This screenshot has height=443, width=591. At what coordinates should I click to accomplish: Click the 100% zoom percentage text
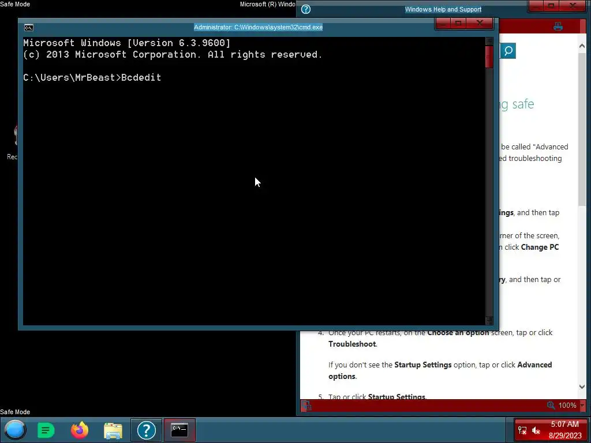click(x=567, y=406)
